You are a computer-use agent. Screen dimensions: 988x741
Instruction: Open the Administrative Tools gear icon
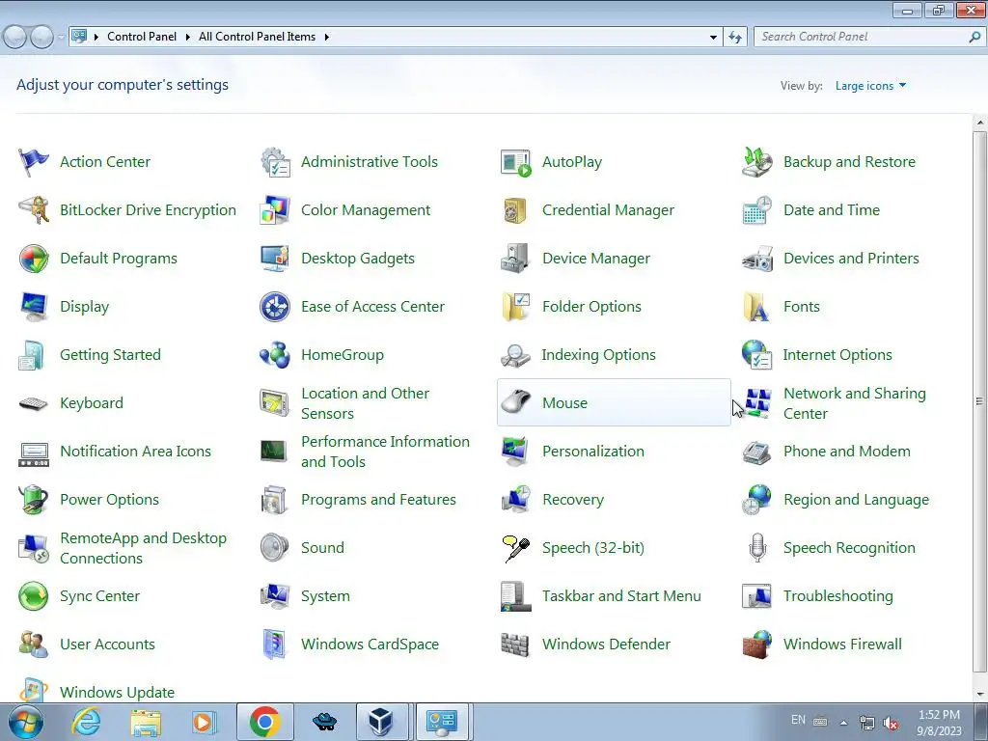(x=275, y=162)
